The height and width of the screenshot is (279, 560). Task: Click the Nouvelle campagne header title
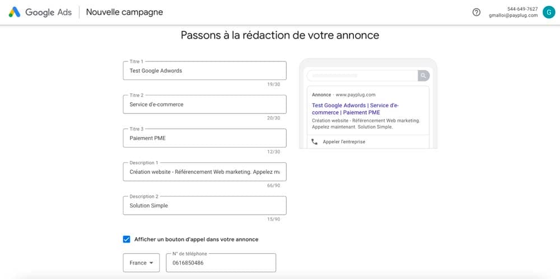coord(124,12)
